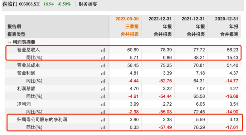Show the bar chart for 营业总成本

[103, 65]
